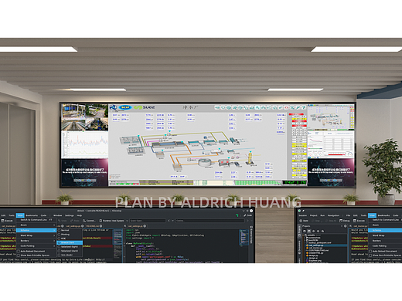Open the Session menu on right monitor
This screenshot has width=402, height=301.
pyautogui.click(x=302, y=215)
